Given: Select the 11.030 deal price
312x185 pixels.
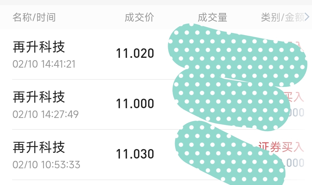Looking at the screenshot, I should (135, 154).
